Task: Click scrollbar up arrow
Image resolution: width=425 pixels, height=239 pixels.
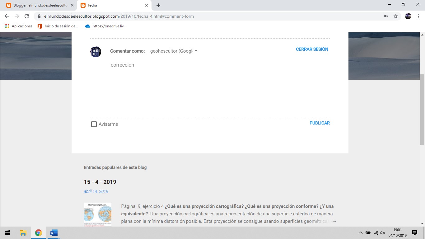Action: (422, 34)
